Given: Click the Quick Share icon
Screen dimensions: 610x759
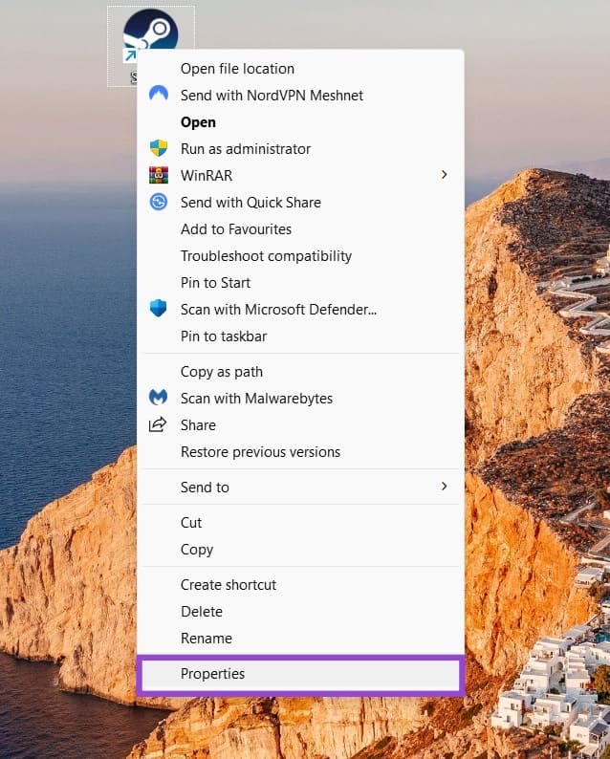Looking at the screenshot, I should pos(159,203).
